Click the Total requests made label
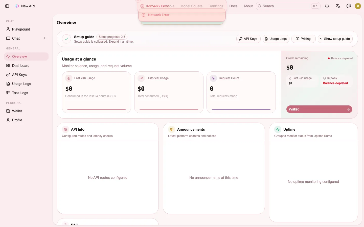 (x=223, y=96)
